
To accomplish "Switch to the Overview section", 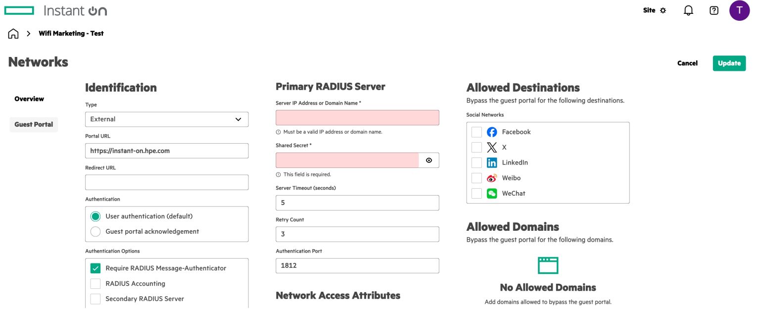I will point(28,99).
